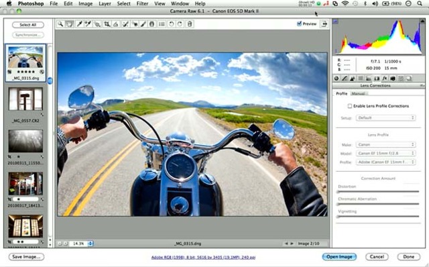This screenshot has height=267, width=429.
Task: Open the Camera Raw preferences dialog icon
Action: pyautogui.click(x=162, y=24)
